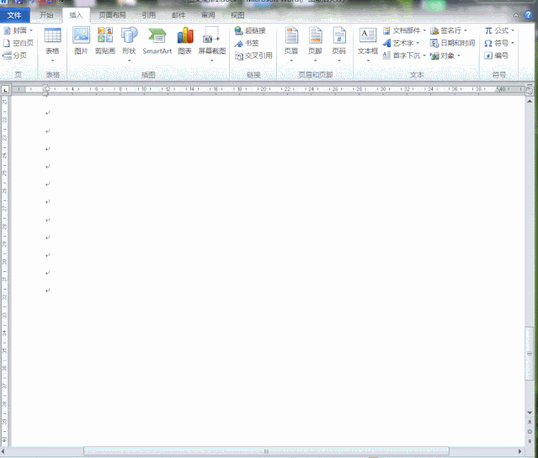Expand the 页码 dropdown arrow
Image resolution: width=538 pixels, height=458 pixels.
[339, 61]
